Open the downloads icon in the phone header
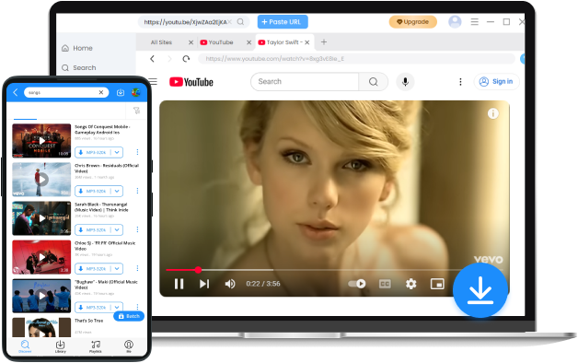578x363 pixels. pyautogui.click(x=121, y=92)
